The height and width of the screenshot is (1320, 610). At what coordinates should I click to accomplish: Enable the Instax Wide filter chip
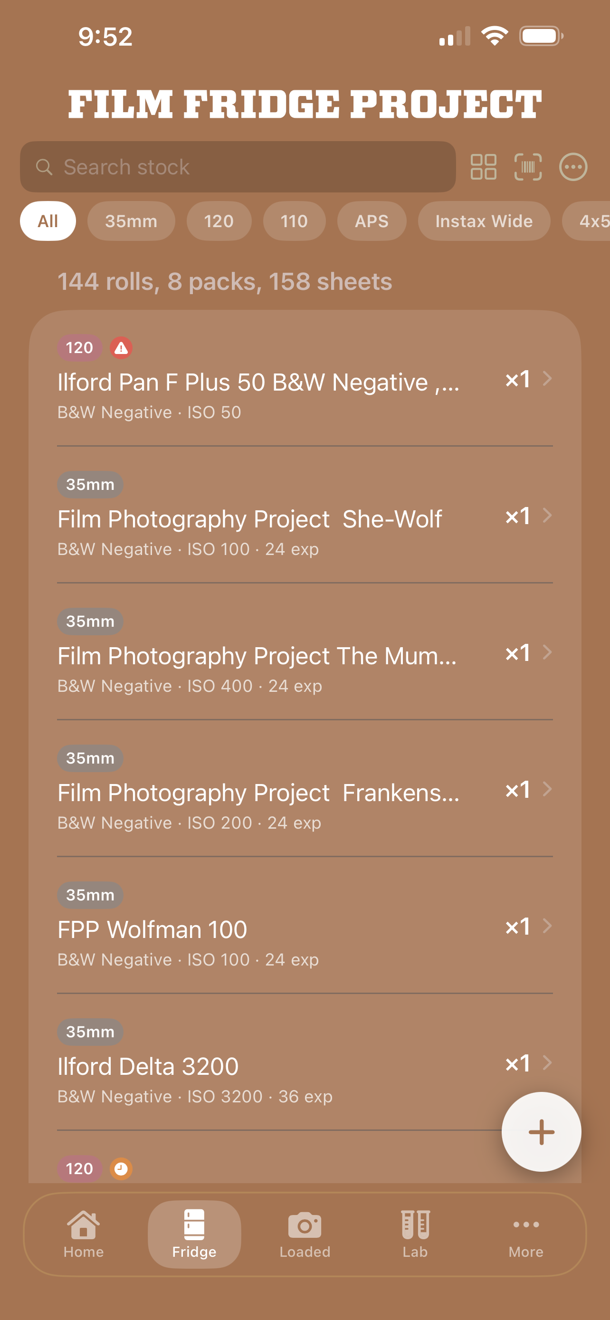coord(484,221)
